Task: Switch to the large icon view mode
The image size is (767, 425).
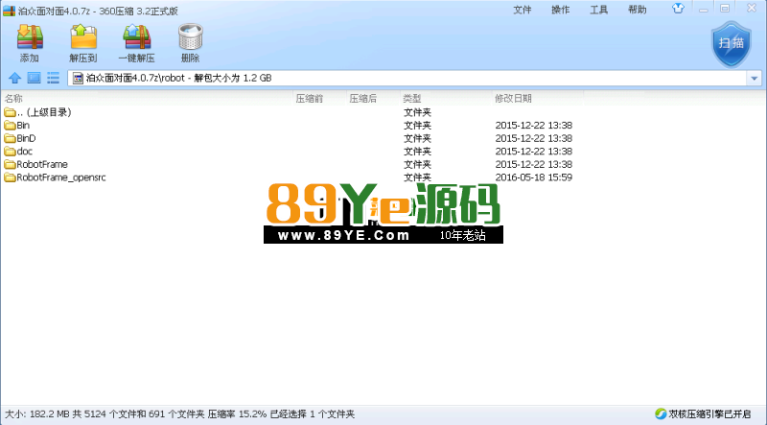Action: tap(34, 78)
